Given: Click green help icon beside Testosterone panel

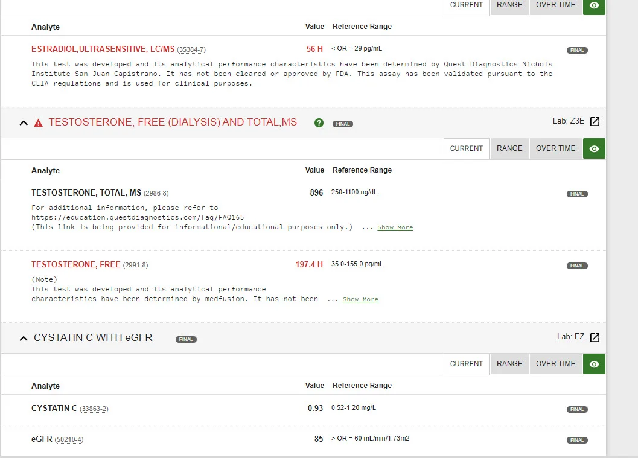Looking at the screenshot, I should [319, 123].
